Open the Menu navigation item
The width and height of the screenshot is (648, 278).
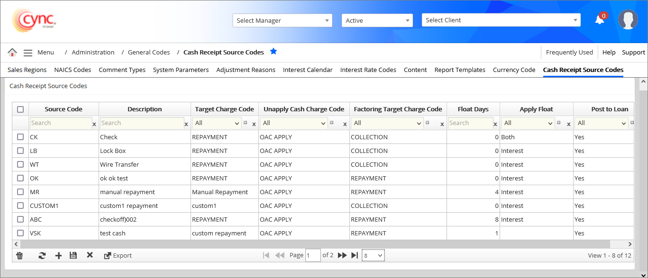[46, 52]
